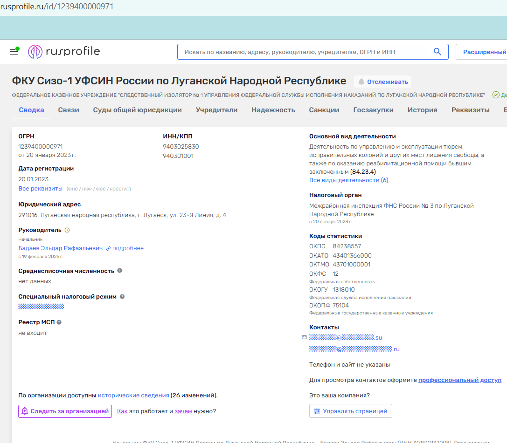The height and width of the screenshot is (443, 507).
Task: Open the История tab
Action: [422, 110]
